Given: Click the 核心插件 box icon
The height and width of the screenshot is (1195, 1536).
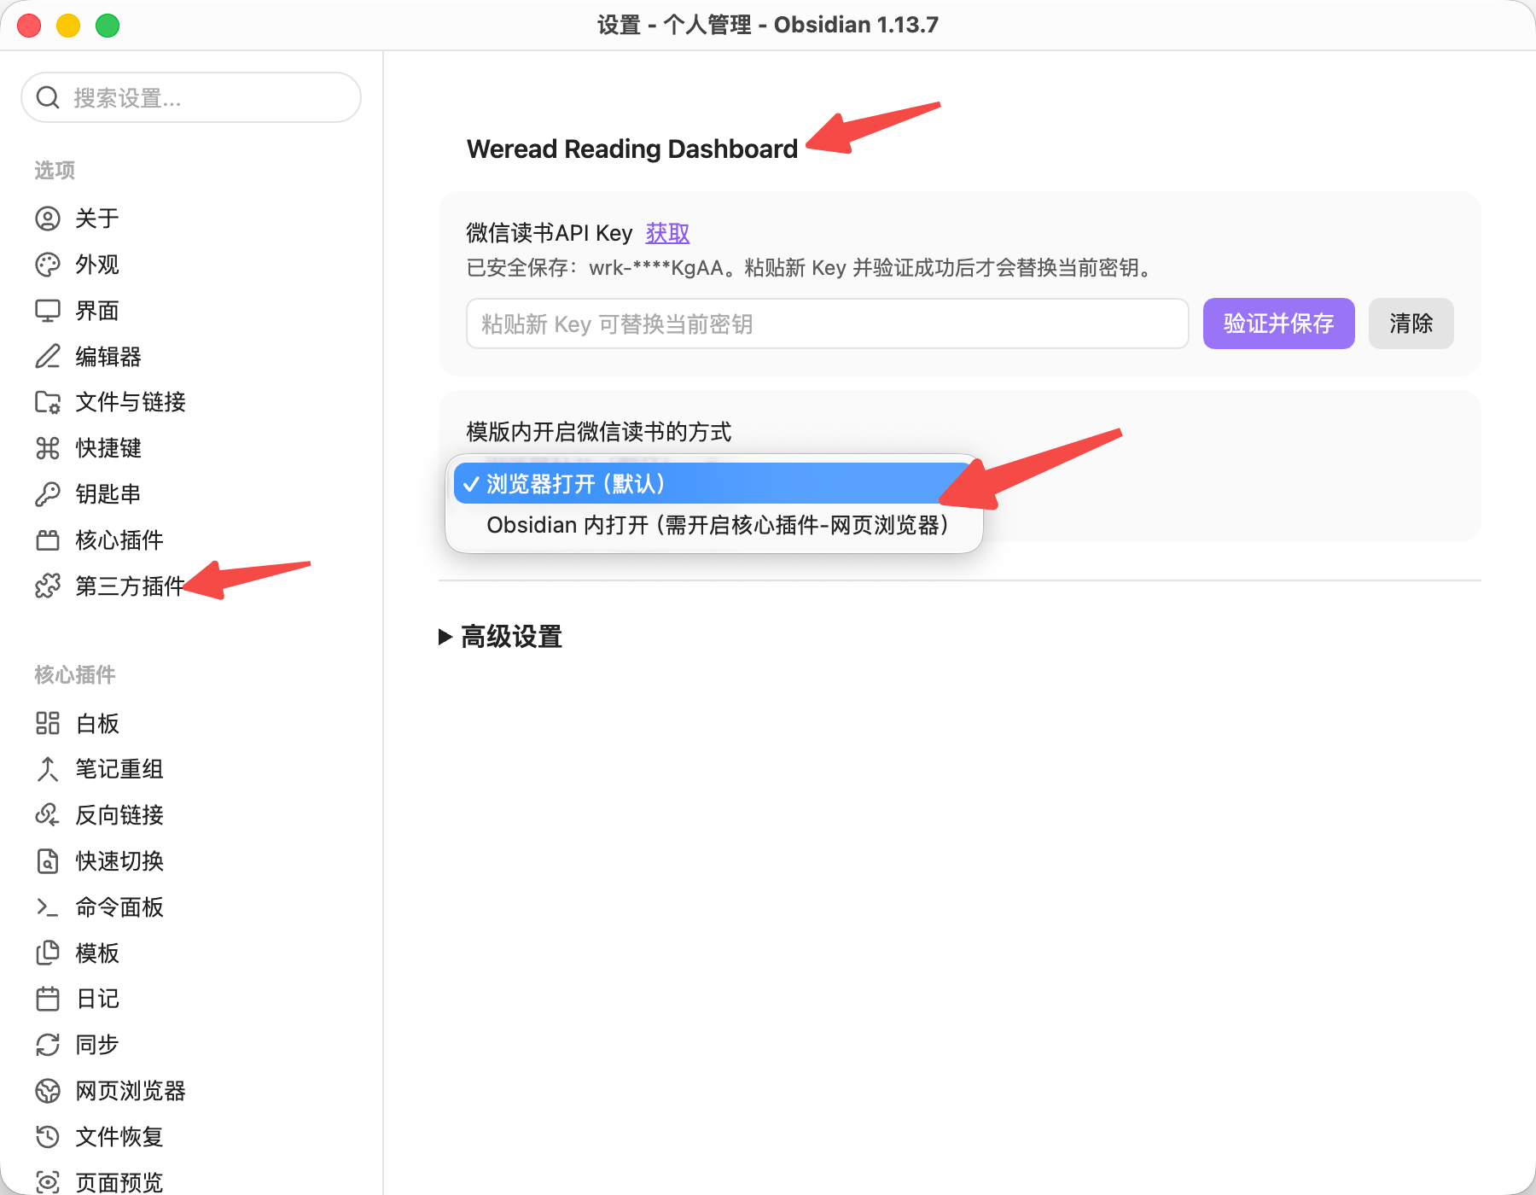Looking at the screenshot, I should coord(48,540).
